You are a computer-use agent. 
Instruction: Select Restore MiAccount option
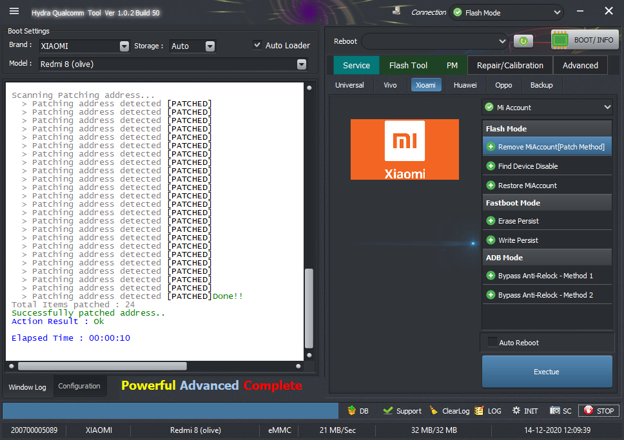tap(547, 186)
